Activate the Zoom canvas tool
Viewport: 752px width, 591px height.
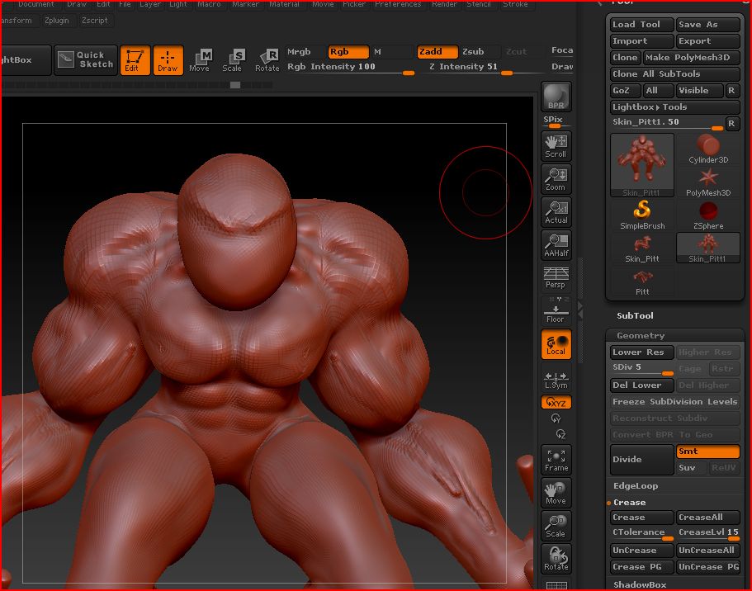pos(556,178)
